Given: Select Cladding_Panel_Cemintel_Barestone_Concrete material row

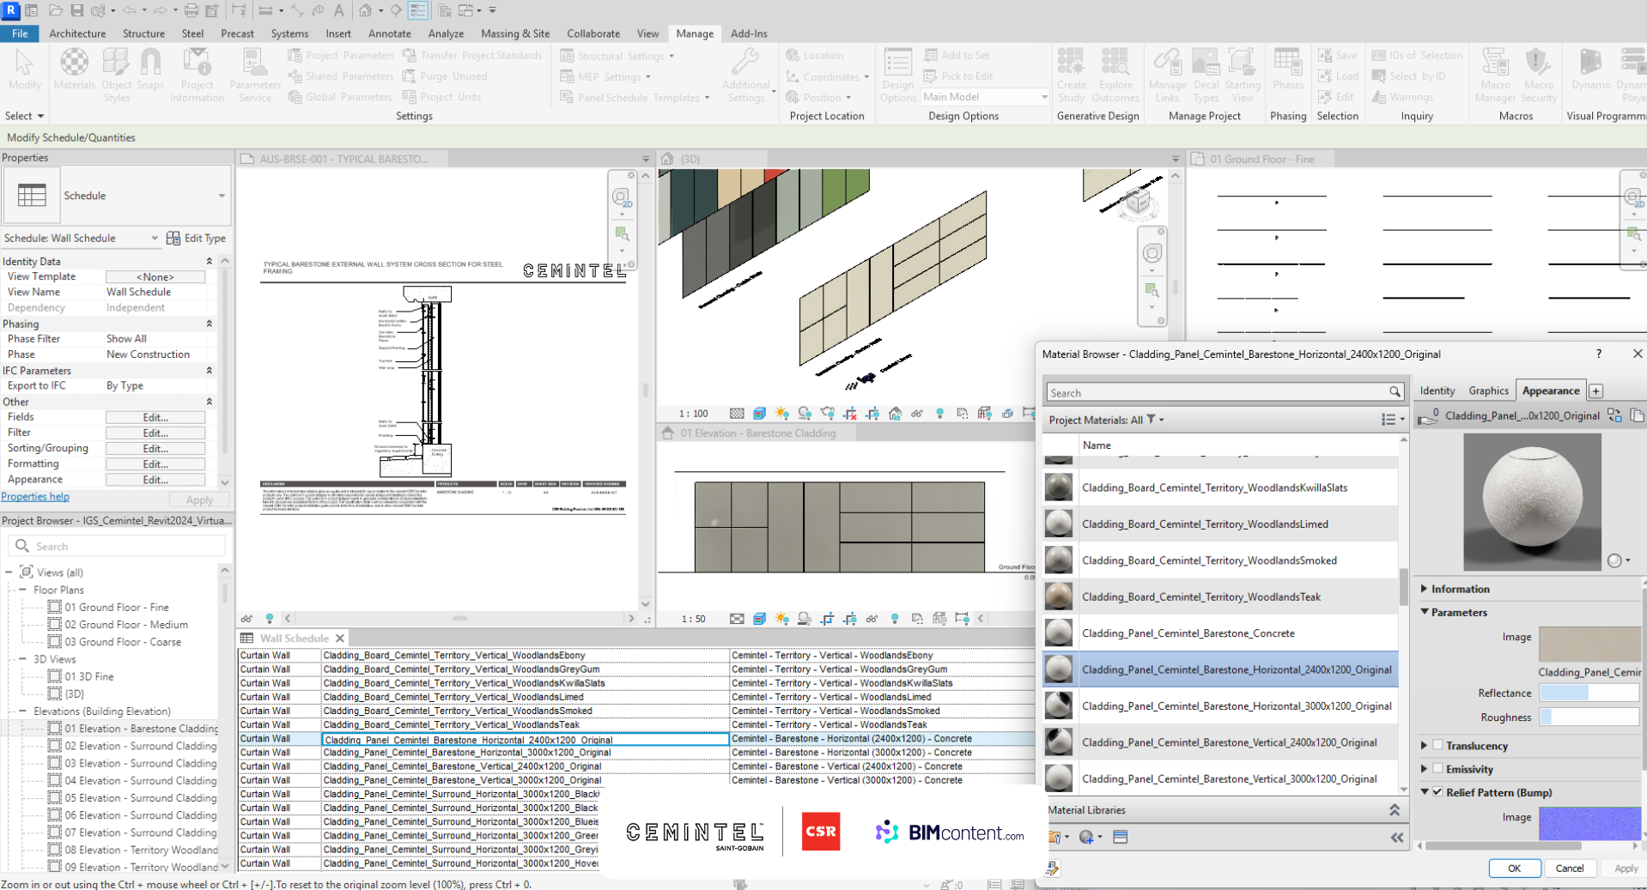Looking at the screenshot, I should coord(1220,633).
